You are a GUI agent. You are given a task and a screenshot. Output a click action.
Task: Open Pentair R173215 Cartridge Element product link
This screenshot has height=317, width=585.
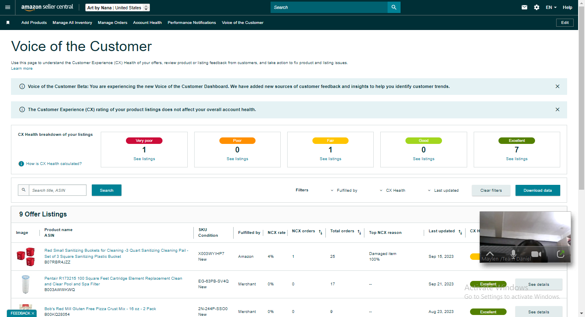click(113, 281)
